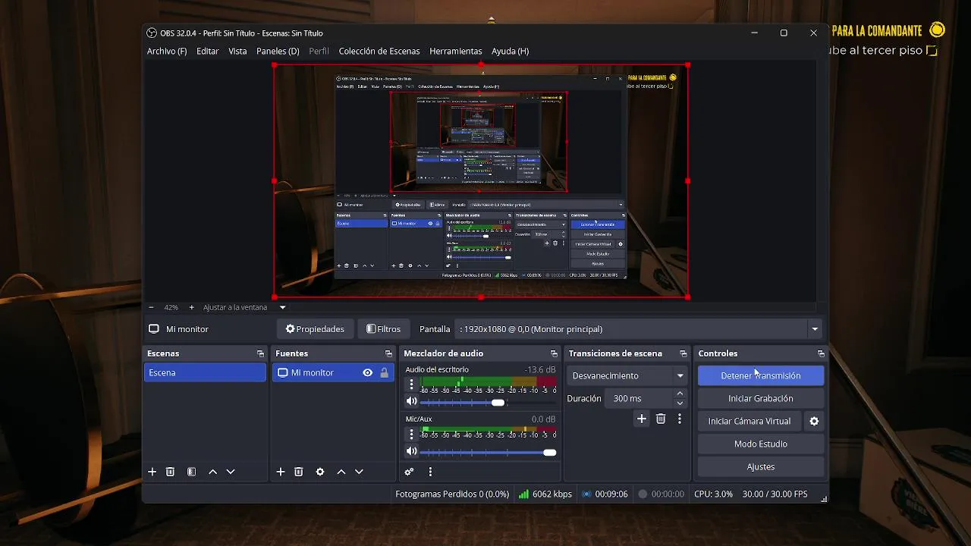Open Propiedades of the selected source
971x546 pixels.
click(x=315, y=329)
